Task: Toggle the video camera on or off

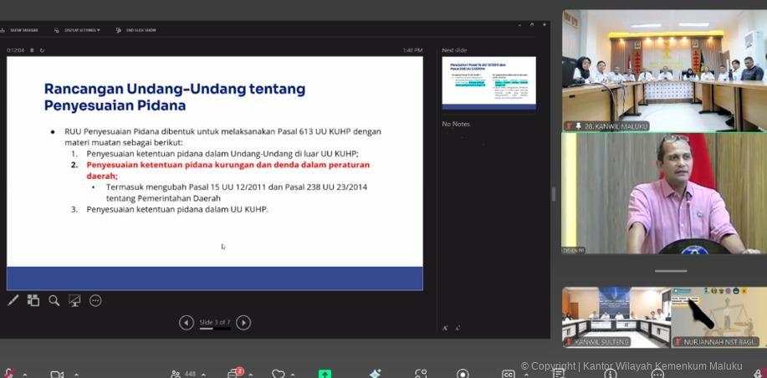Action: [x=57, y=374]
